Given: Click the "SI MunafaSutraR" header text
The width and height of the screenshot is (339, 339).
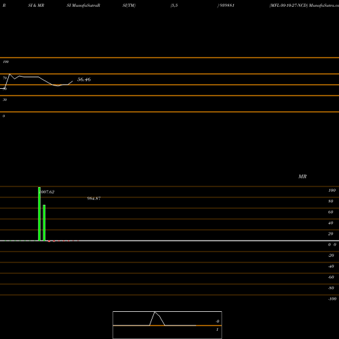Looking at the screenshot, I should coord(83,5).
